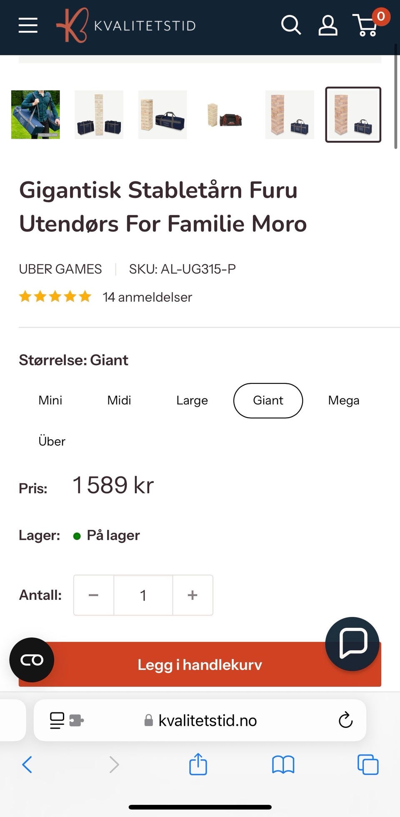Reload the page in Safari
Viewport: 400px width, 817px height.
pyautogui.click(x=345, y=720)
